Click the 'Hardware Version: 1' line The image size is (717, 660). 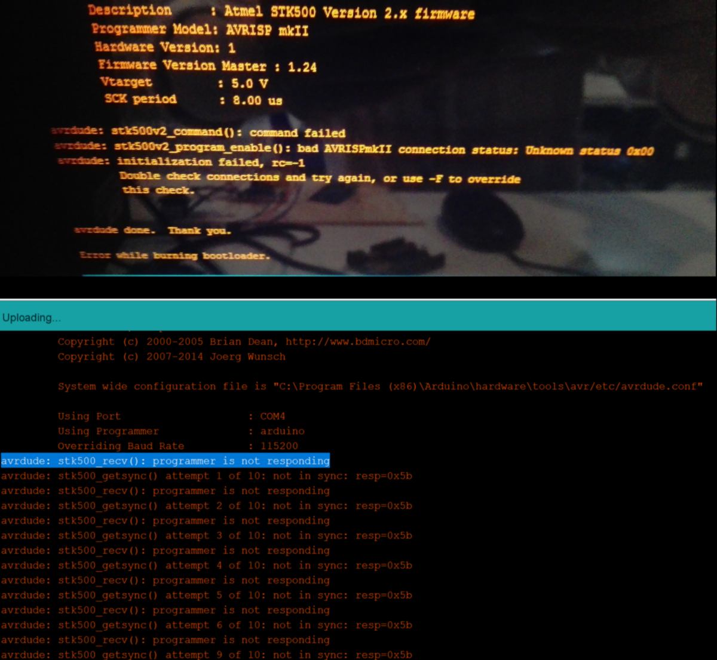165,47
